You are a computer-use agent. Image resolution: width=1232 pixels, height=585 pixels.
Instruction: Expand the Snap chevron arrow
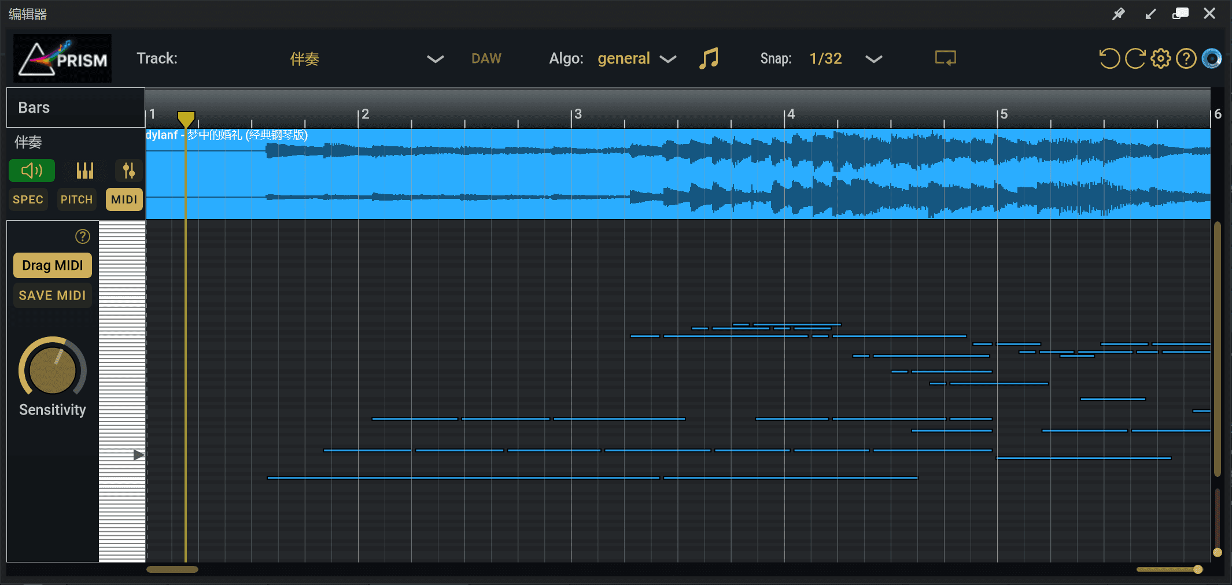(x=873, y=59)
